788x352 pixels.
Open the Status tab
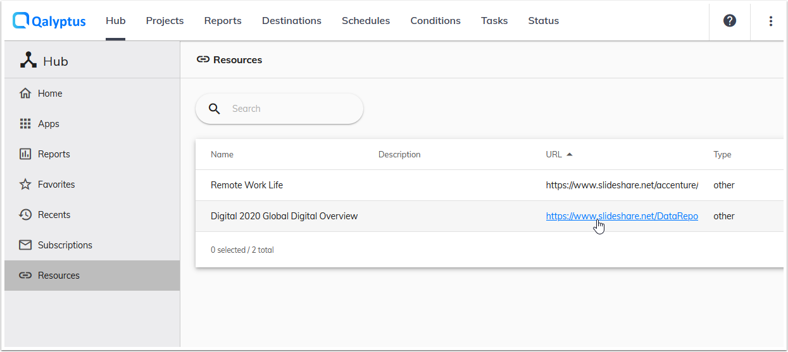[x=544, y=21]
